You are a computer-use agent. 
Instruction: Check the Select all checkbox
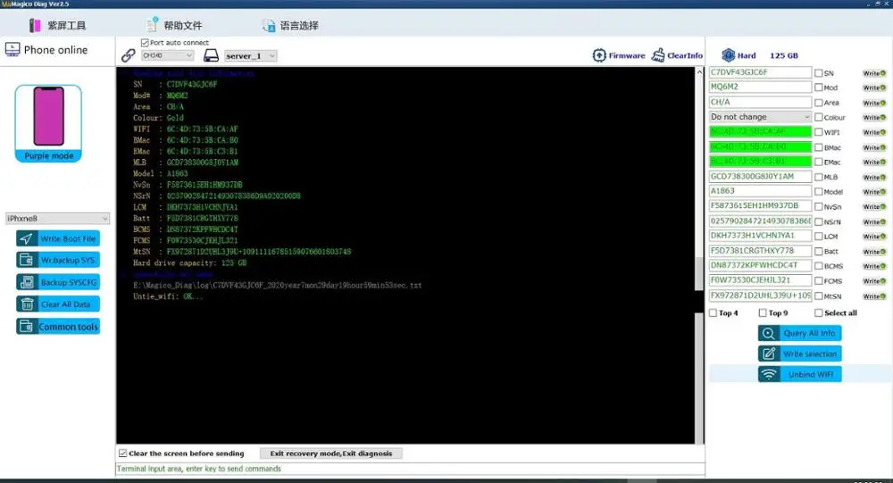coord(818,312)
